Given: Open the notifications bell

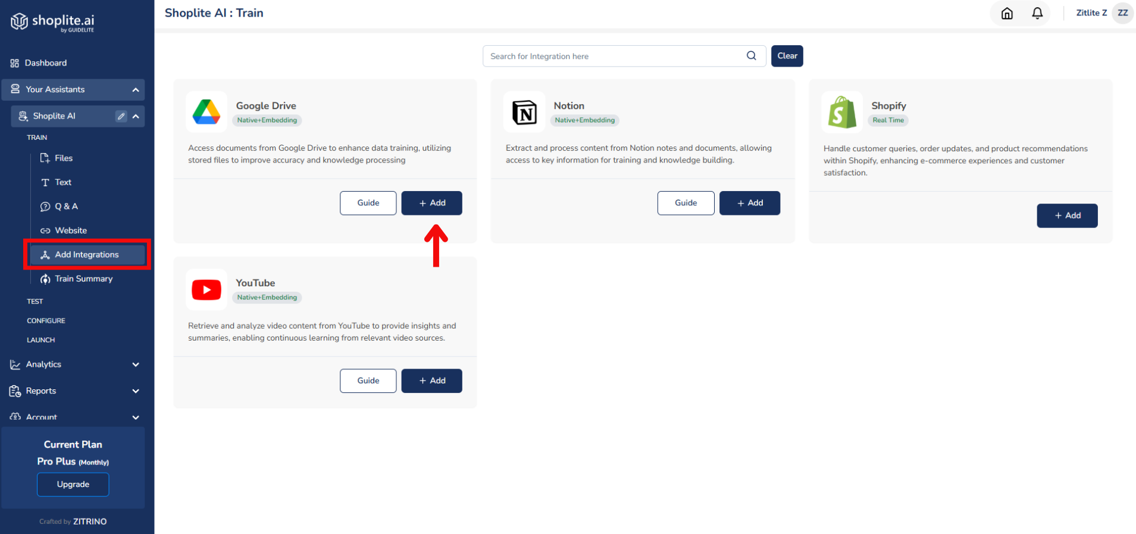Looking at the screenshot, I should click(x=1037, y=13).
